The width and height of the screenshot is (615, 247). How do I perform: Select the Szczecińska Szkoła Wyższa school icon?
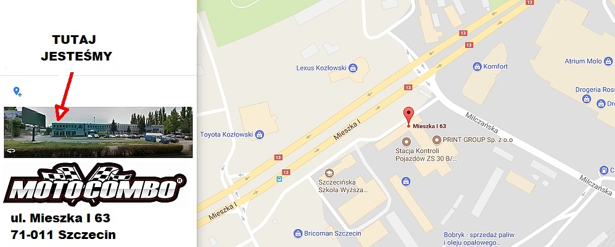pyautogui.click(x=329, y=173)
